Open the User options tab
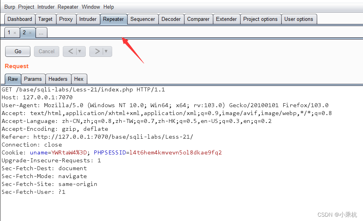The height and width of the screenshot is (221, 363). click(x=299, y=19)
